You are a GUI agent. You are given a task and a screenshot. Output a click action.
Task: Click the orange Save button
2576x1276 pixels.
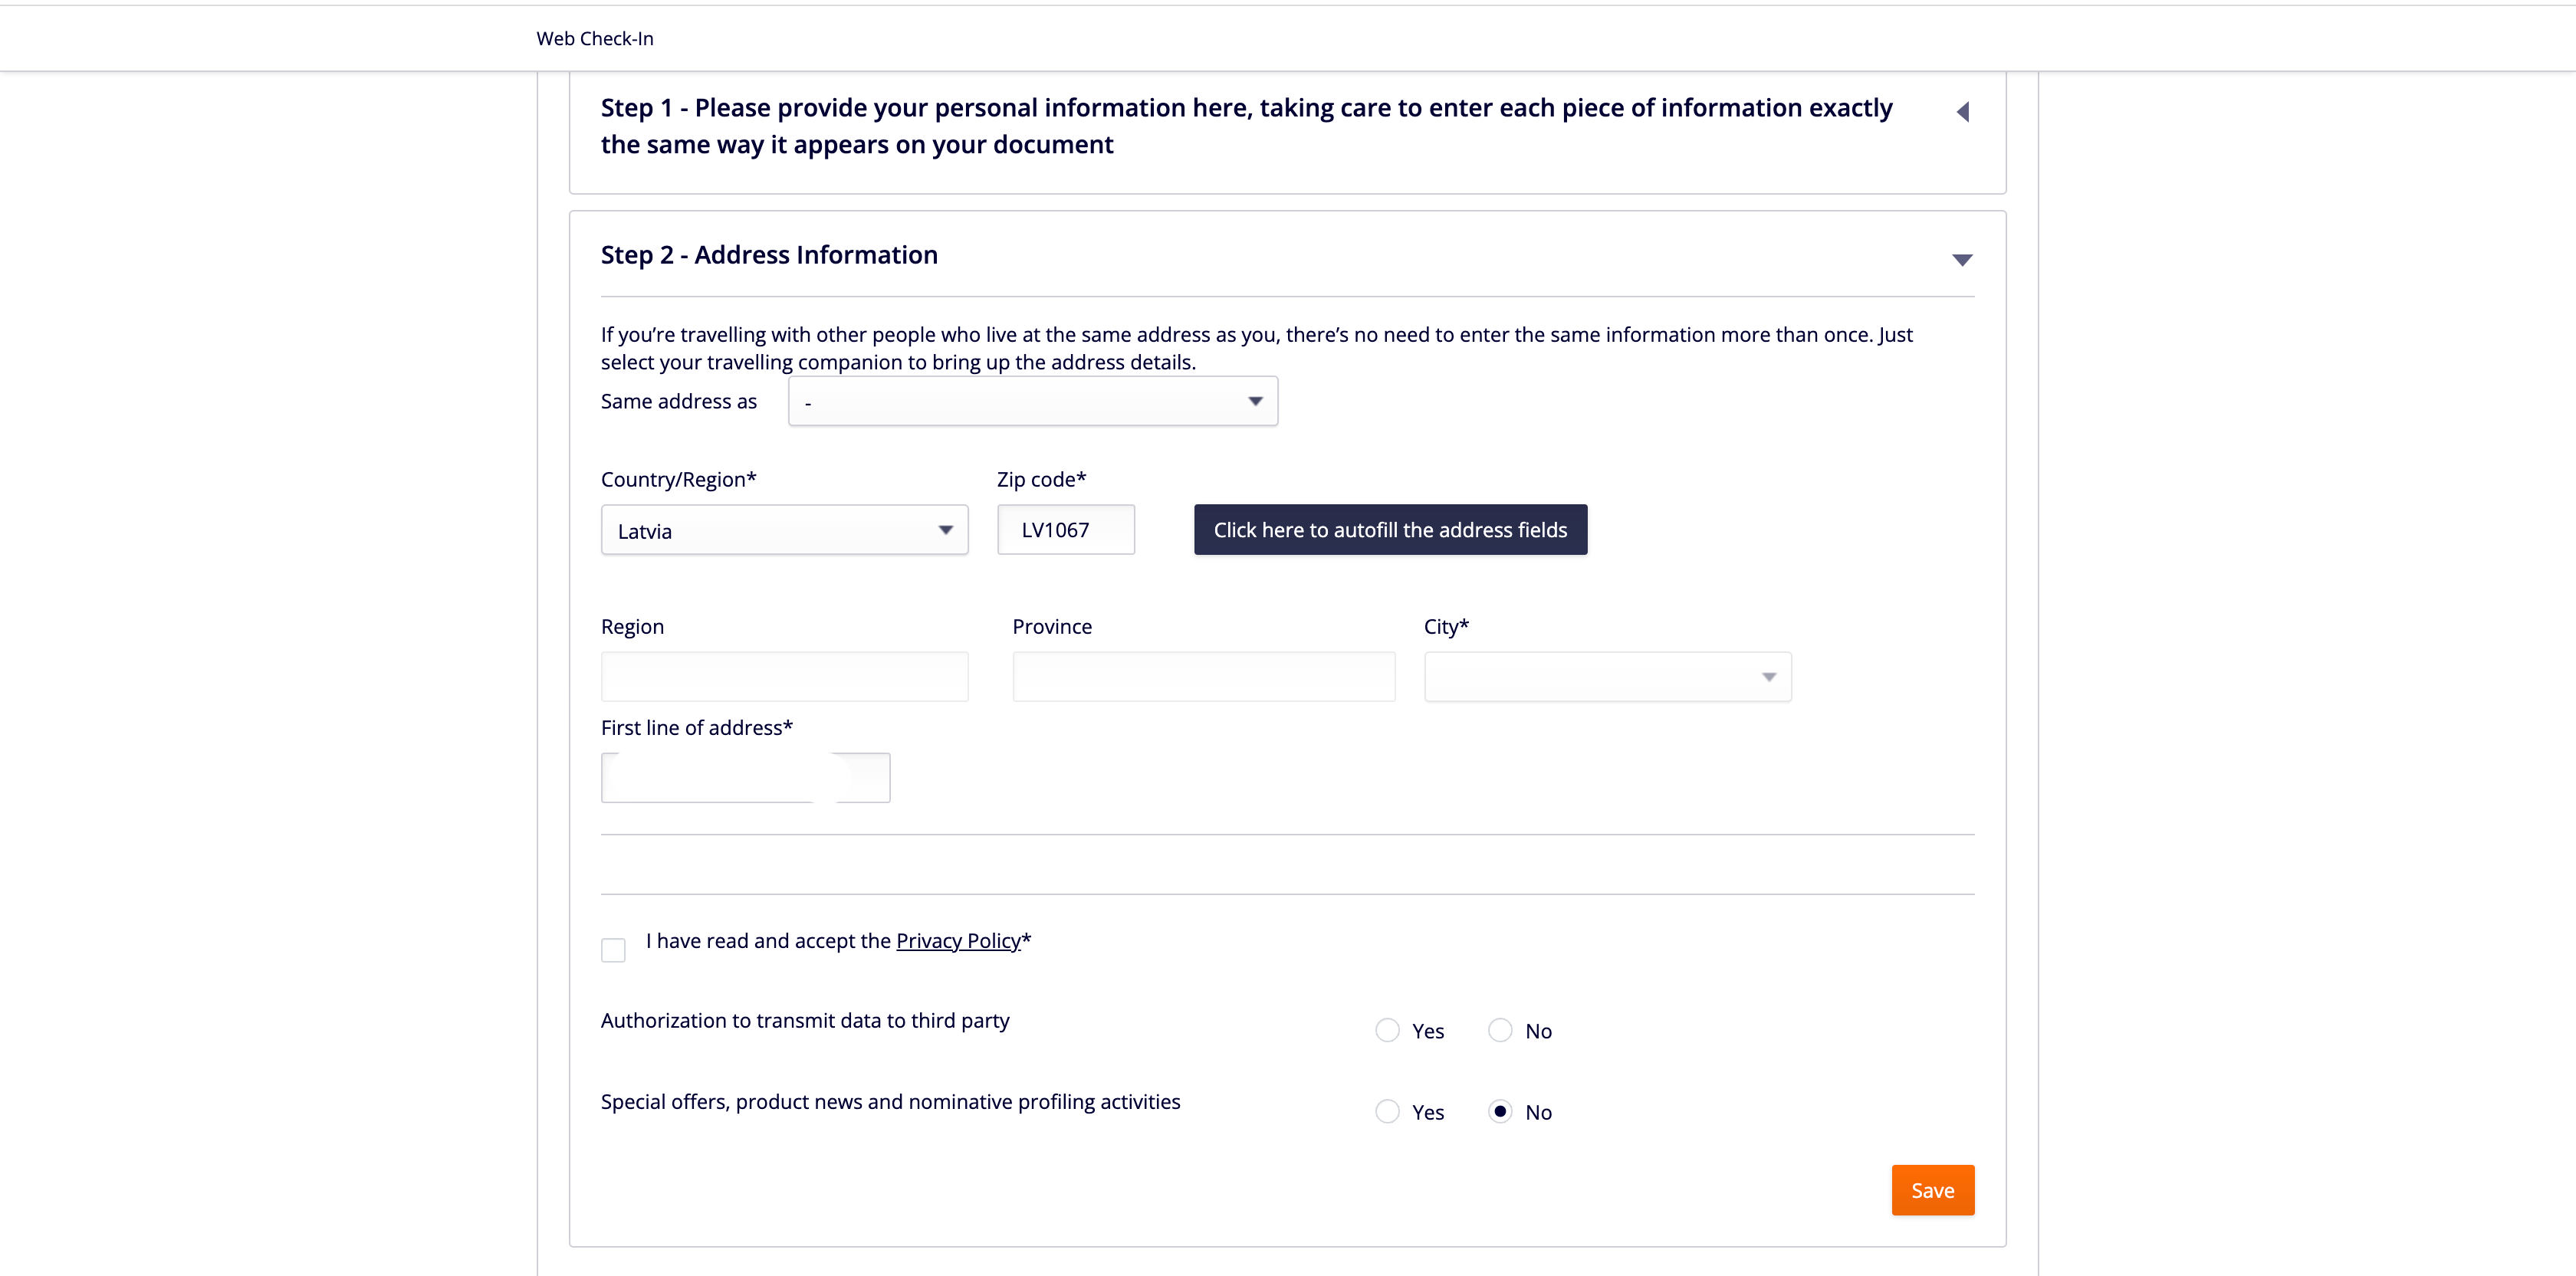coord(1932,1190)
